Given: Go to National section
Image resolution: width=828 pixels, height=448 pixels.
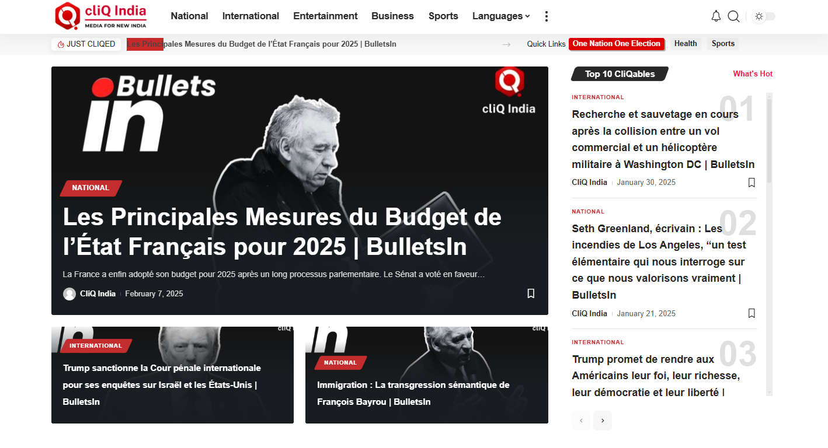Looking at the screenshot, I should (x=189, y=16).
